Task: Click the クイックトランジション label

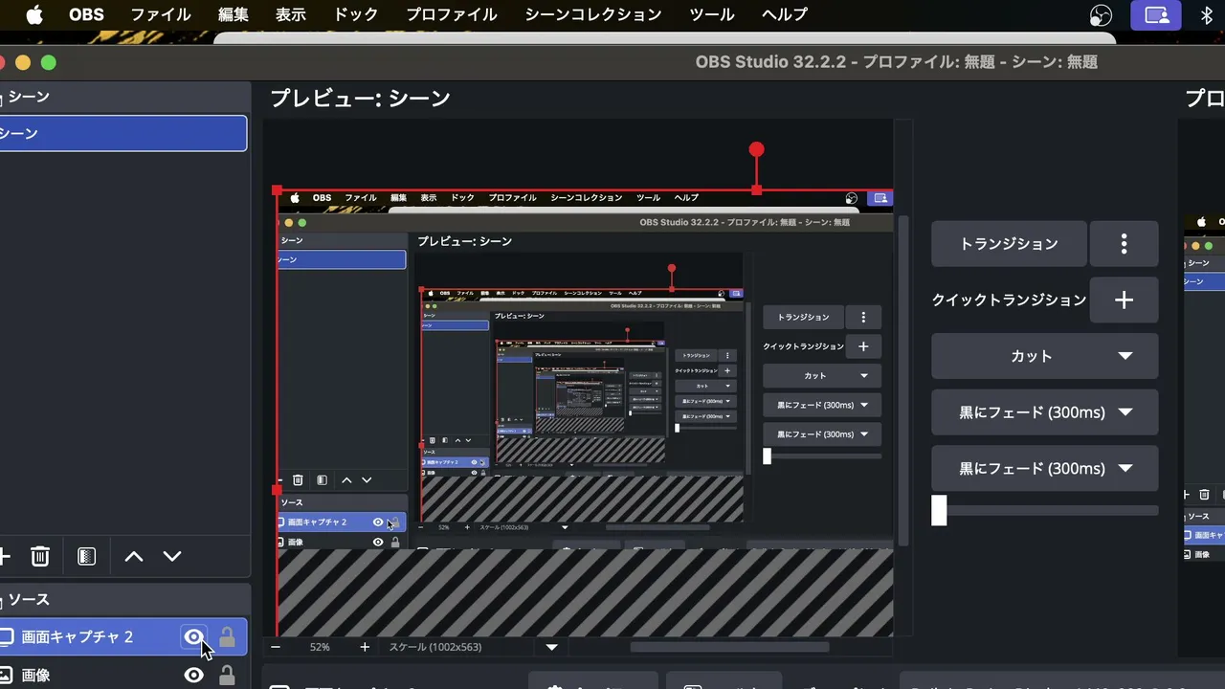Action: pyautogui.click(x=1009, y=300)
